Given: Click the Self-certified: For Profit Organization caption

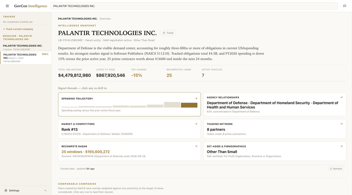Looking at the screenshot, I should (x=244, y=156).
